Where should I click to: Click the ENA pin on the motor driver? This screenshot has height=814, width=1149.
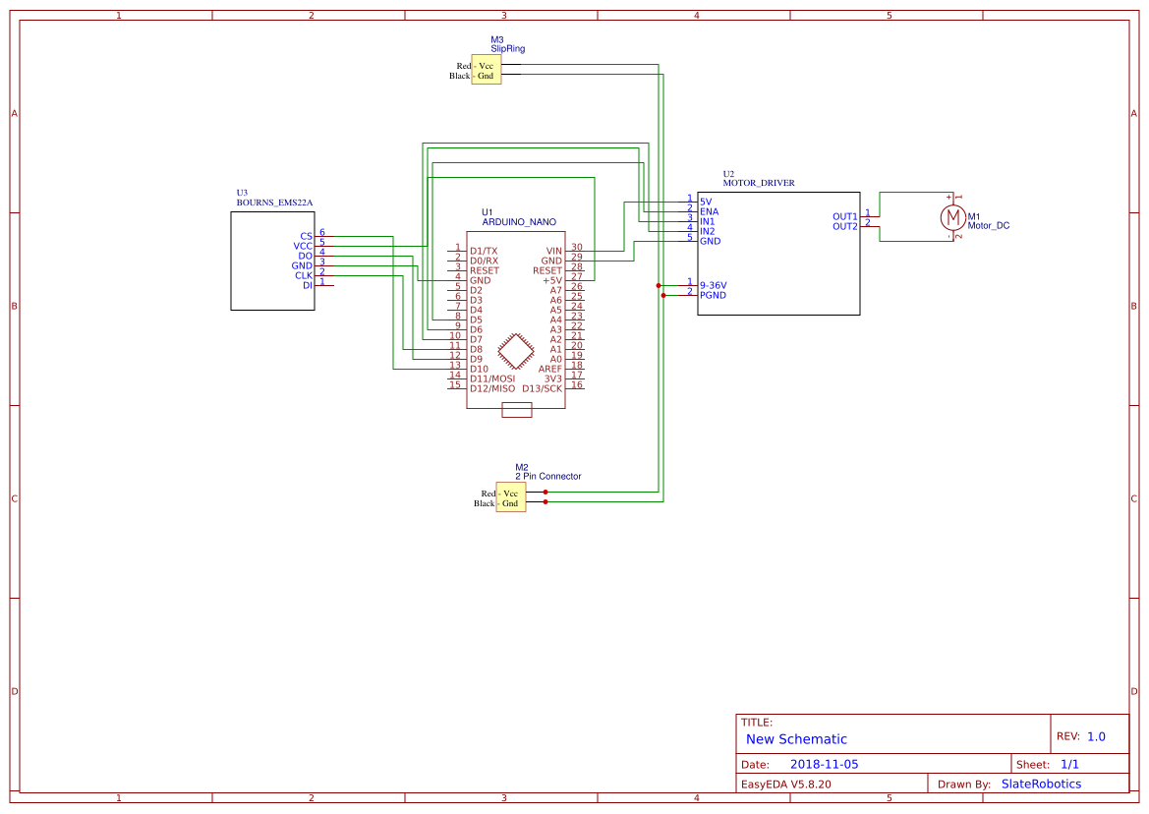[x=710, y=210]
